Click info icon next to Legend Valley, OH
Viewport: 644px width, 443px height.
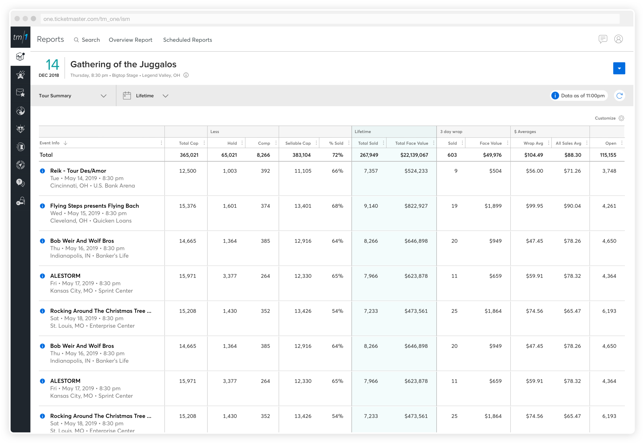click(186, 75)
